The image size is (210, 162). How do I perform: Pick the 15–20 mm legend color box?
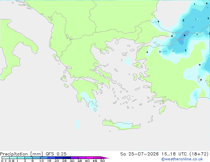52,158
